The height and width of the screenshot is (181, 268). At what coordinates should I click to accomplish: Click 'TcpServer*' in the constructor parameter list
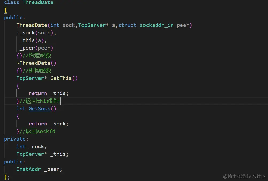(x=93, y=25)
